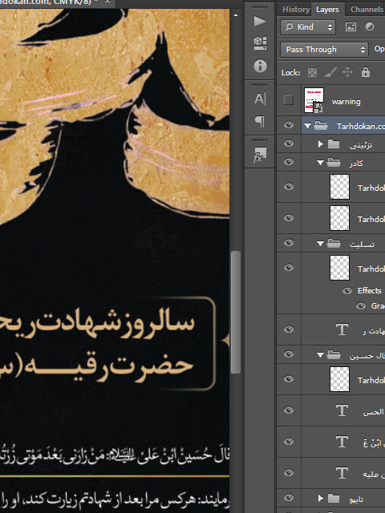Select Tarhdokan layer thumbnail under تسلیت group
This screenshot has width=385, height=513.
(x=339, y=268)
